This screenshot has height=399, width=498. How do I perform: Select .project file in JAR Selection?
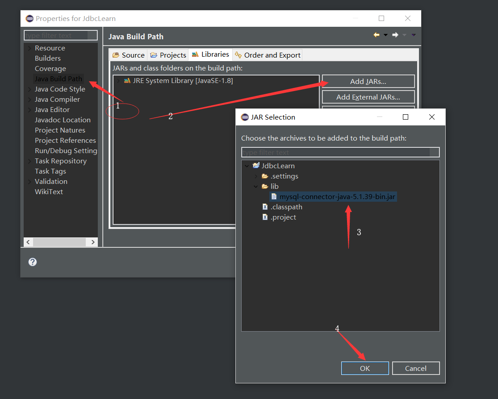[x=283, y=217]
